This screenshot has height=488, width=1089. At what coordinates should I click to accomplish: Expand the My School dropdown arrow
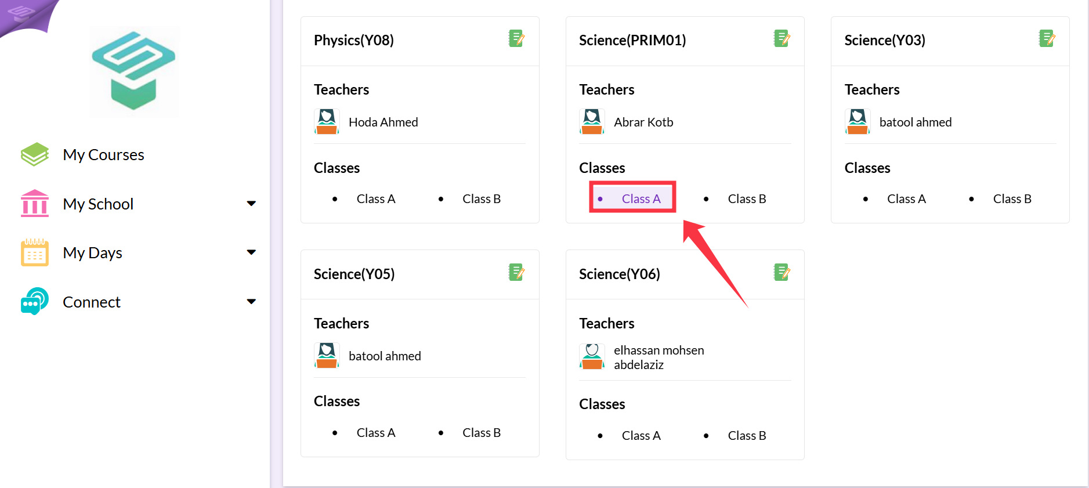tap(251, 204)
